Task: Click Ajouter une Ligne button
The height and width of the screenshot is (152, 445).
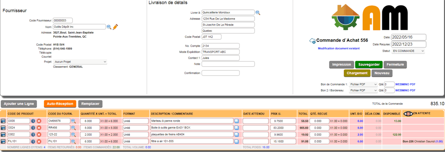Action: [x=19, y=104]
